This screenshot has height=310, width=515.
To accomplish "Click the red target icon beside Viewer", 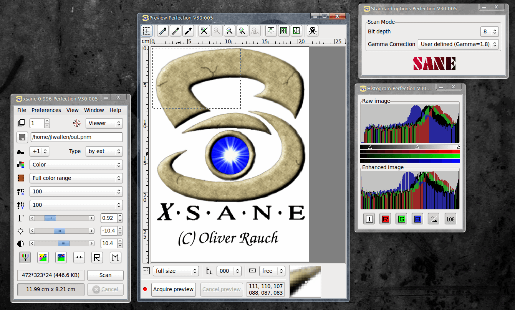I will point(77,123).
